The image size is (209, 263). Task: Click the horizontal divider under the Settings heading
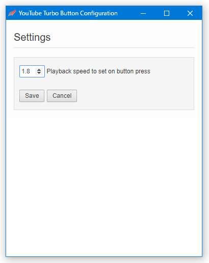pos(104,48)
